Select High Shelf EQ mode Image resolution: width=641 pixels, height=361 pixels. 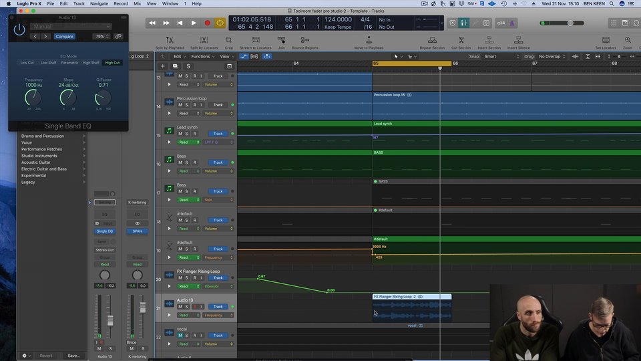coord(91,63)
